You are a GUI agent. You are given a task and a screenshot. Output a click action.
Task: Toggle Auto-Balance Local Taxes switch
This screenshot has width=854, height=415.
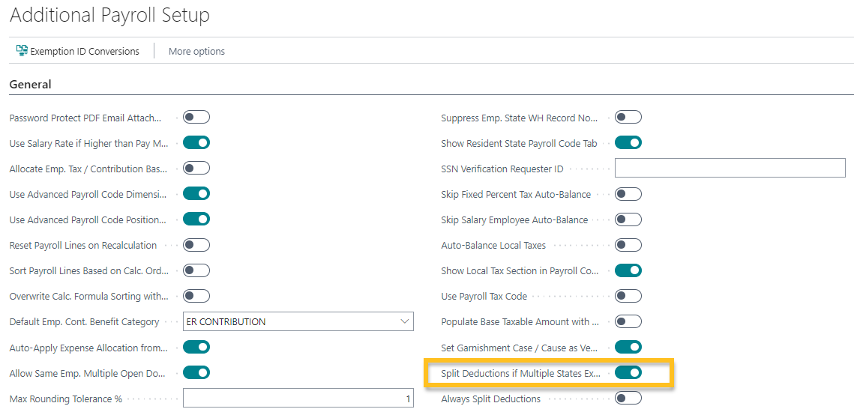click(x=628, y=245)
